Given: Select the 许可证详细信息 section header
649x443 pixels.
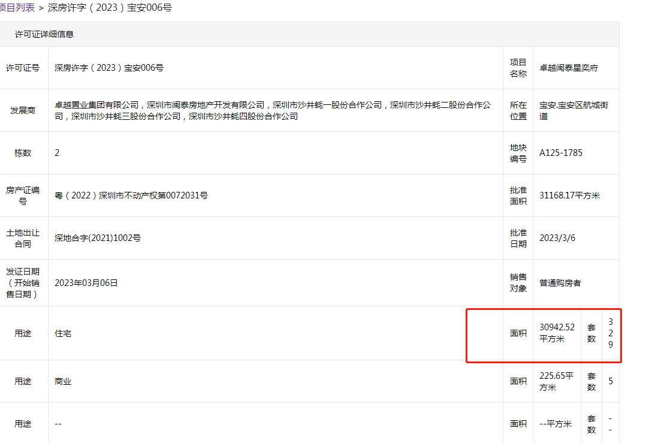Looking at the screenshot, I should (44, 34).
